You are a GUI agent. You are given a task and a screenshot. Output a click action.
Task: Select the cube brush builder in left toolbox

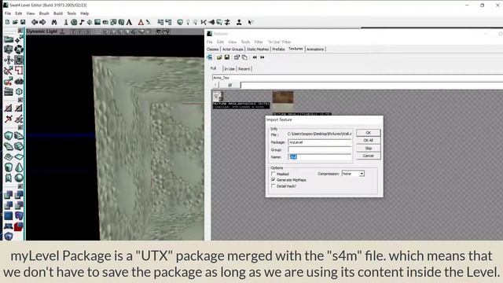click(x=9, y=135)
